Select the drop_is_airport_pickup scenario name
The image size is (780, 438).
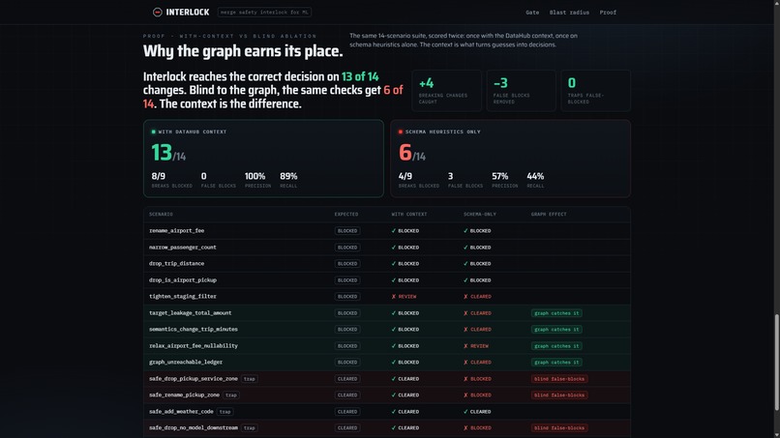[183, 279]
